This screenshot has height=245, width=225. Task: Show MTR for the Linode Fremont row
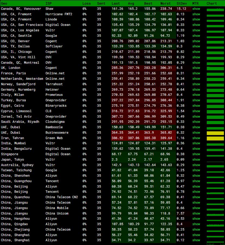click(196, 19)
